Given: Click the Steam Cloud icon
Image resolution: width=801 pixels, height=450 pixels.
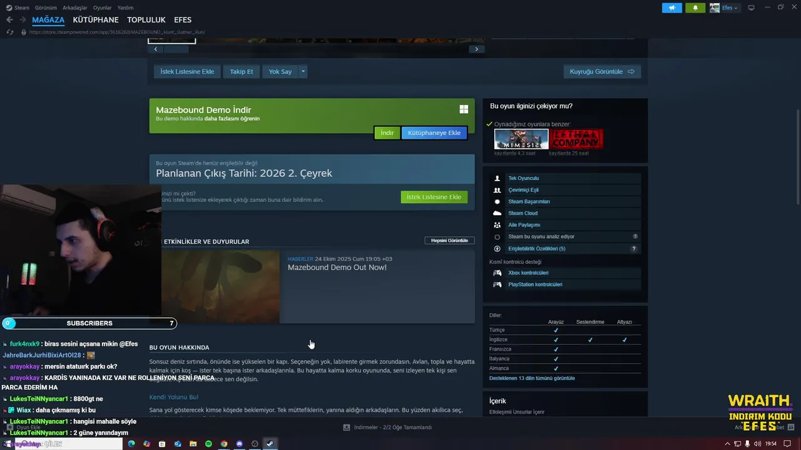Looking at the screenshot, I should pyautogui.click(x=497, y=213).
